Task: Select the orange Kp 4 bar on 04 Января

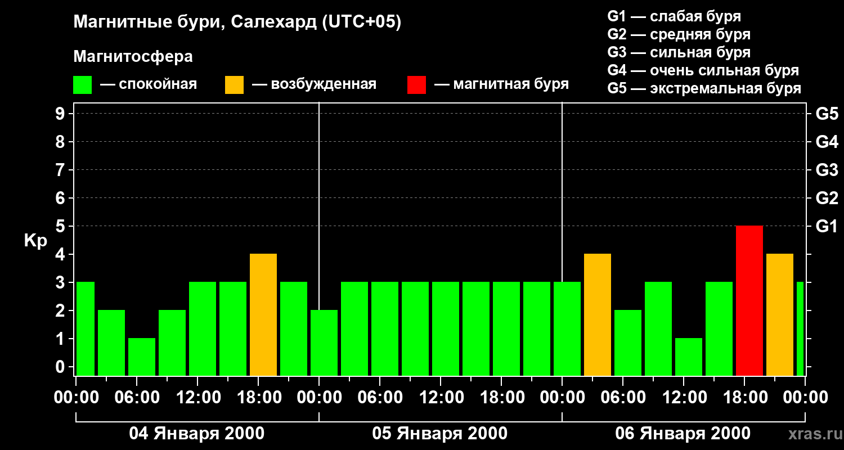Action: [263, 315]
